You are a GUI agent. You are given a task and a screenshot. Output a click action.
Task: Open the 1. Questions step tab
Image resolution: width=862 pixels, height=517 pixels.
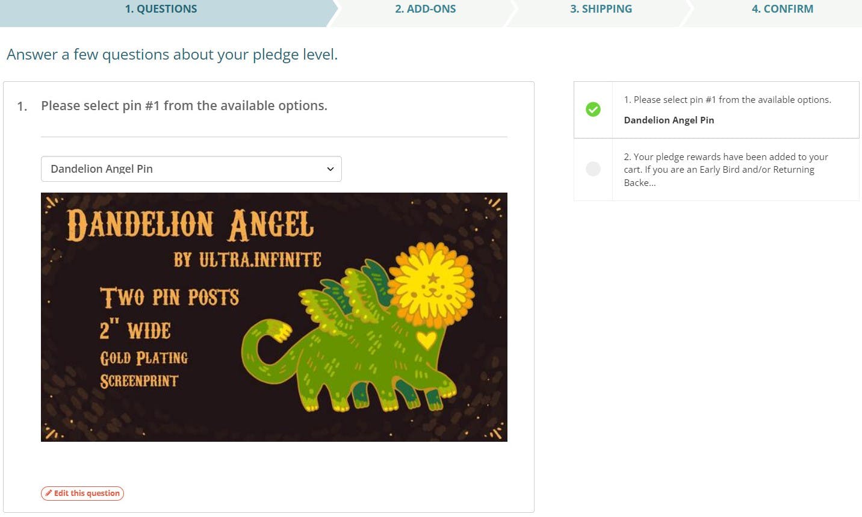pos(161,9)
